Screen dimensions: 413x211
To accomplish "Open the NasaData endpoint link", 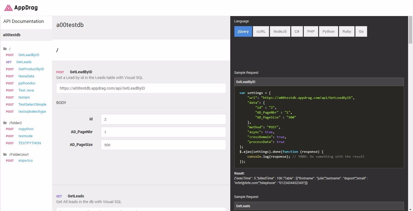I will [26, 76].
